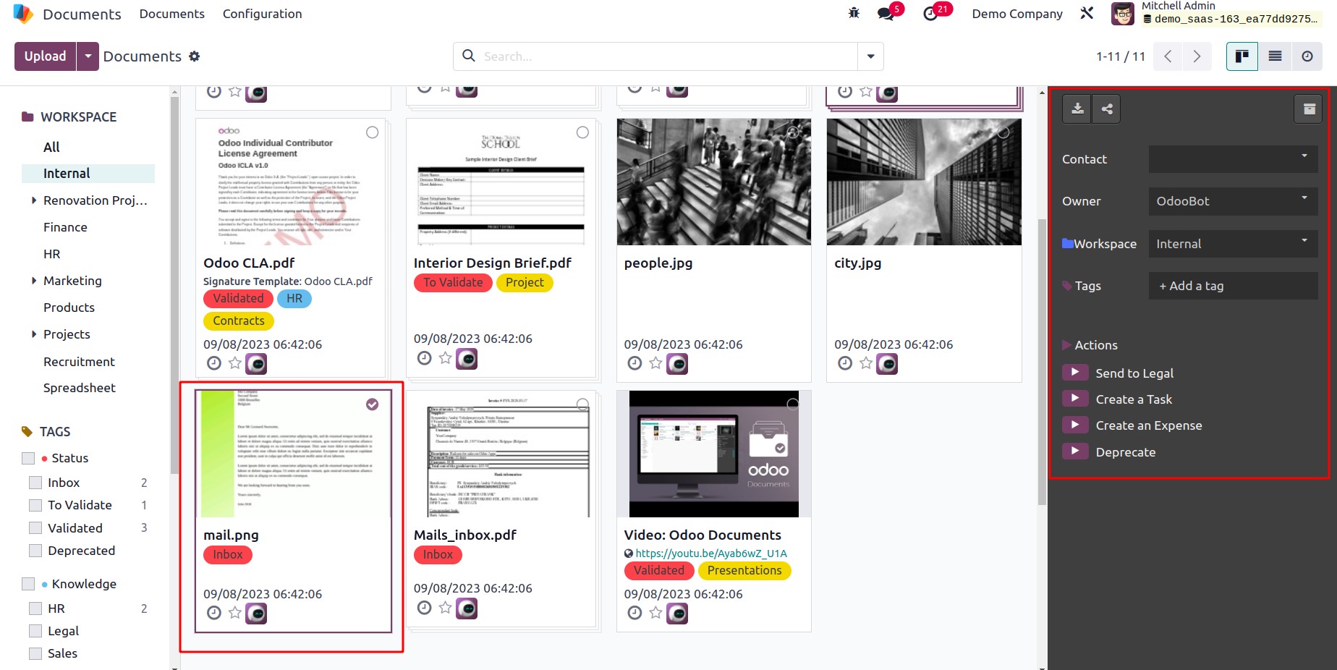1337x670 pixels.
Task: Open the Upload dropdown arrow
Action: 88,56
